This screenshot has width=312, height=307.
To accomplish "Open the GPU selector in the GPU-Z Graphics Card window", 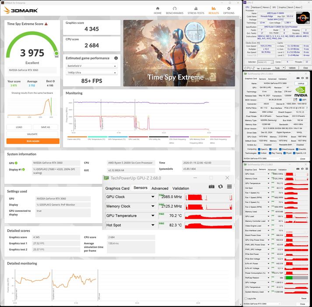I will pyautogui.click(x=262, y=159).
